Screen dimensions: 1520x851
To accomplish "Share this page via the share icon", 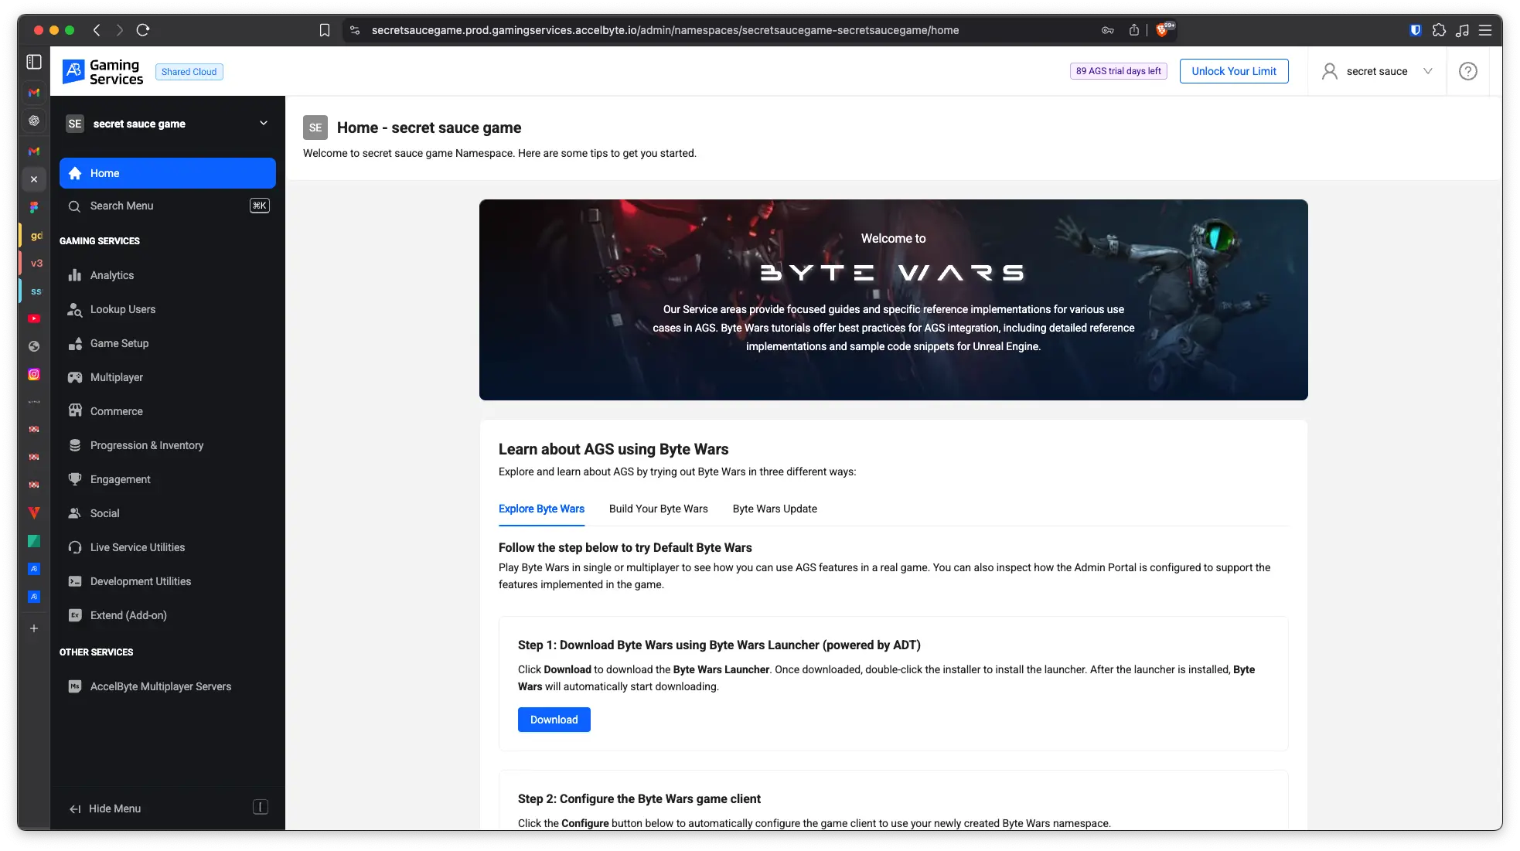I will (1134, 30).
